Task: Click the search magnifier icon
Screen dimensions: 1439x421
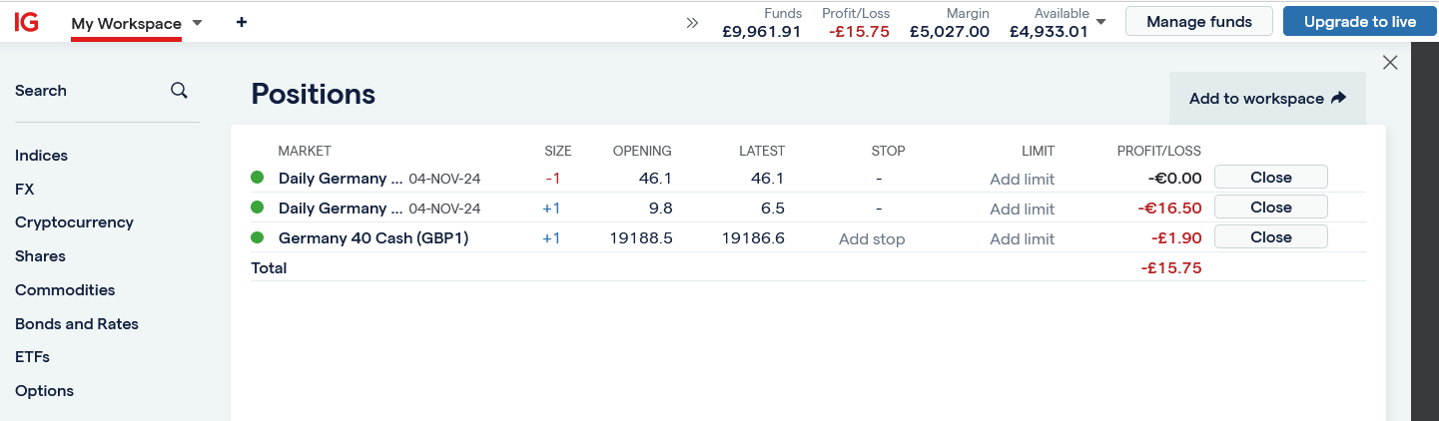Action: coord(179,91)
